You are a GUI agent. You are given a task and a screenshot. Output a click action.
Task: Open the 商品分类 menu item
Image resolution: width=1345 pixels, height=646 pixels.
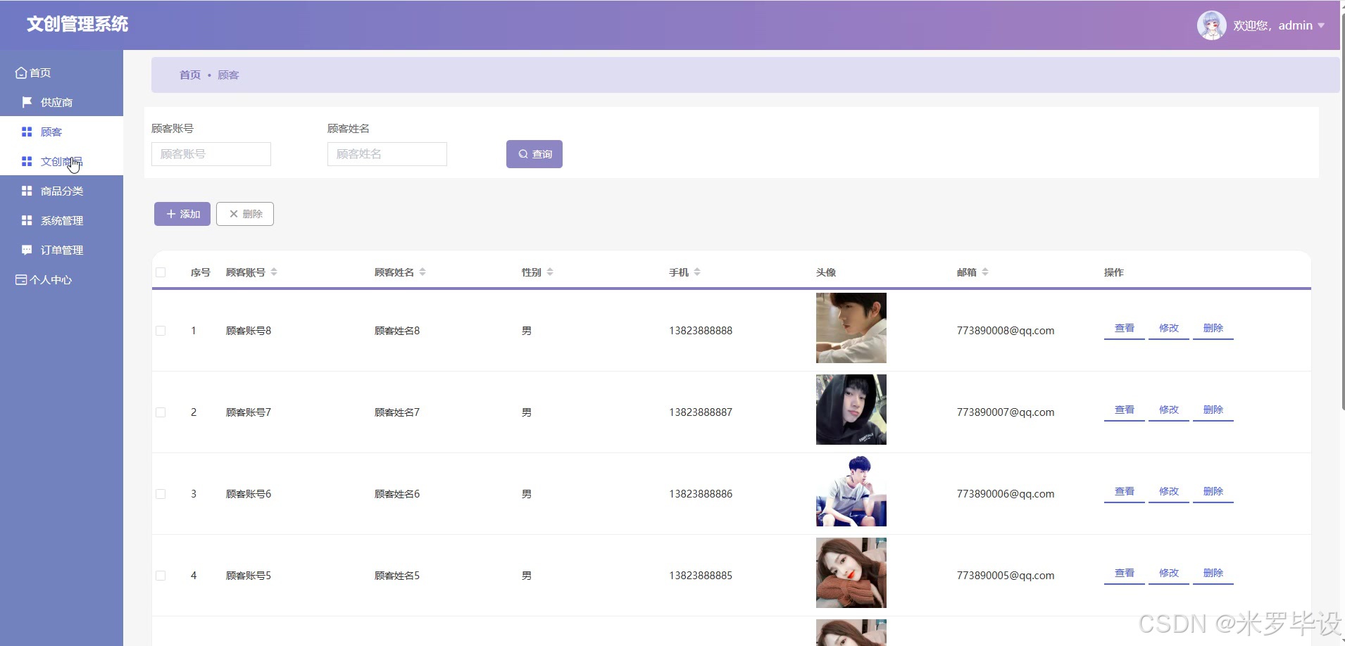(x=61, y=191)
